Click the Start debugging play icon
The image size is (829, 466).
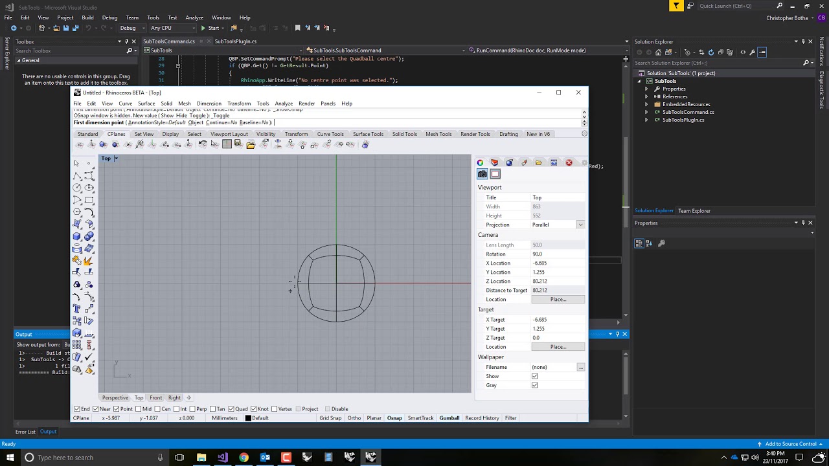point(203,28)
